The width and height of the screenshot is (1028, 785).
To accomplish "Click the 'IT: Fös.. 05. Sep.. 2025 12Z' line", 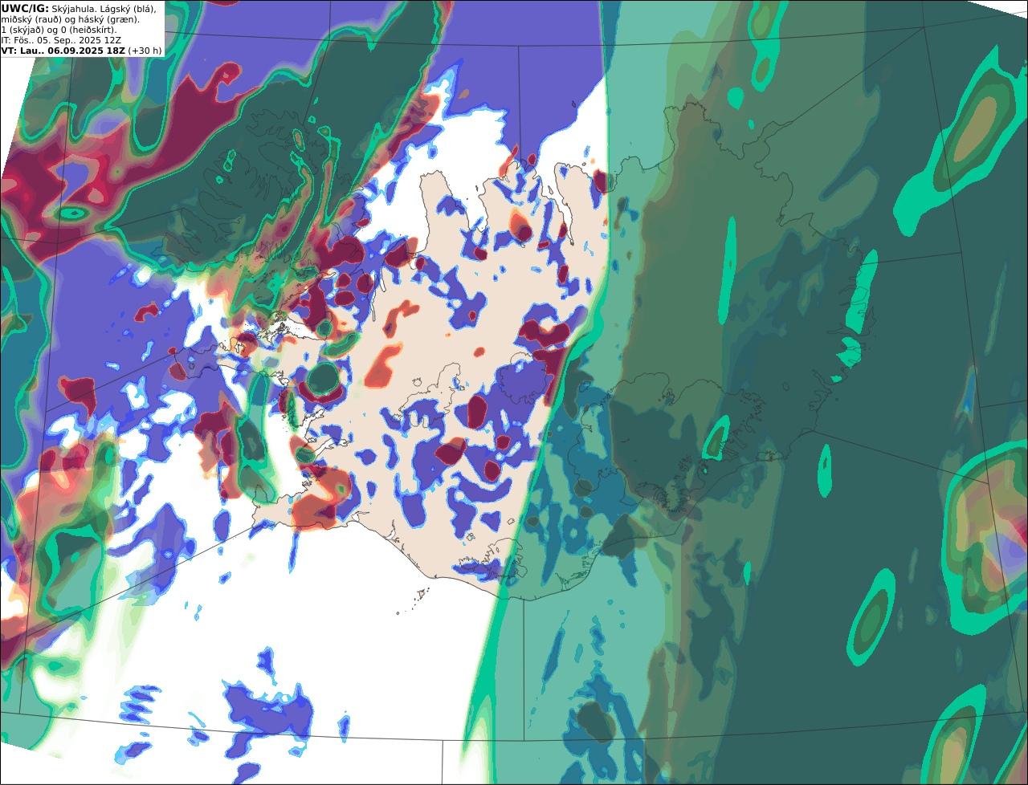I will pyautogui.click(x=61, y=40).
